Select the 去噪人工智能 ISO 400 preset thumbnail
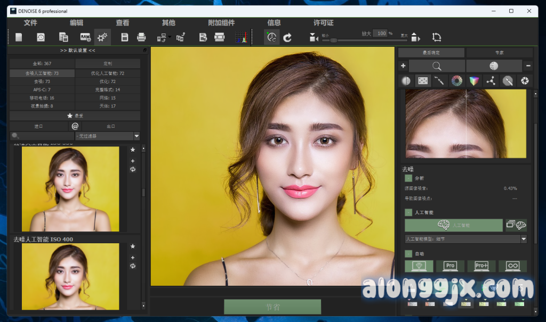The width and height of the screenshot is (546, 322). pyautogui.click(x=70, y=277)
